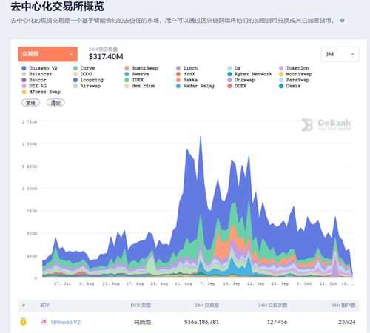Toggle Balancer legend series
The image size is (370, 333).
tap(37, 74)
